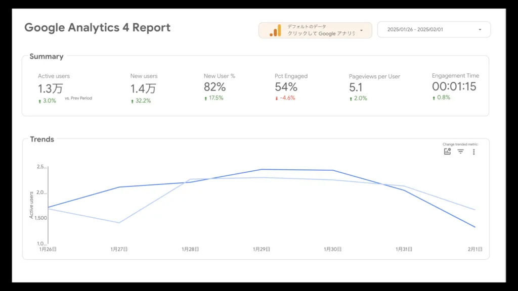Click the Active users y-axis title
Screen dimensions: 518x291
[x=31, y=205]
